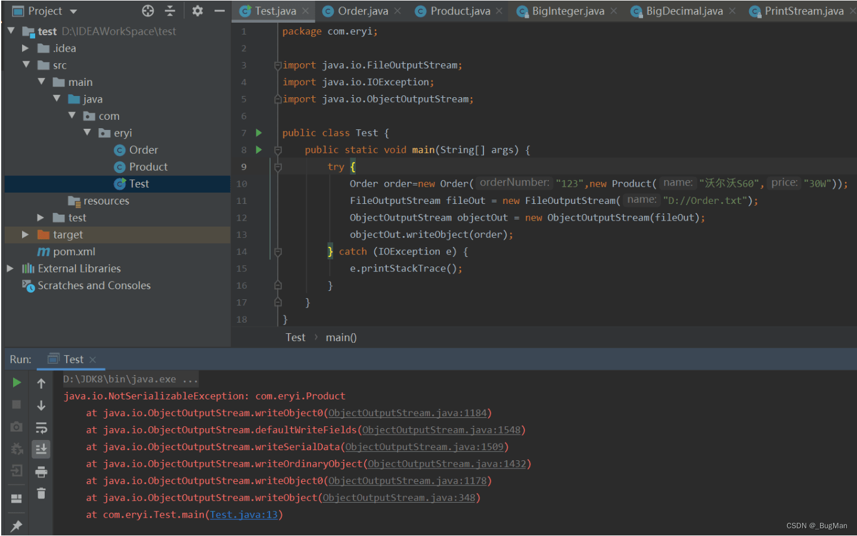Viewport: 857px width, 536px height.
Task: Click the Collapse All icon in Project panel
Action: 170,11
